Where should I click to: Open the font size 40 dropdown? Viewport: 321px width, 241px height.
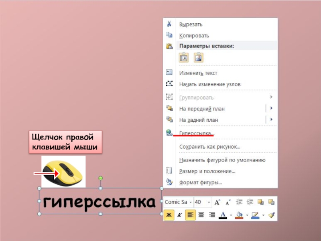(x=209, y=202)
